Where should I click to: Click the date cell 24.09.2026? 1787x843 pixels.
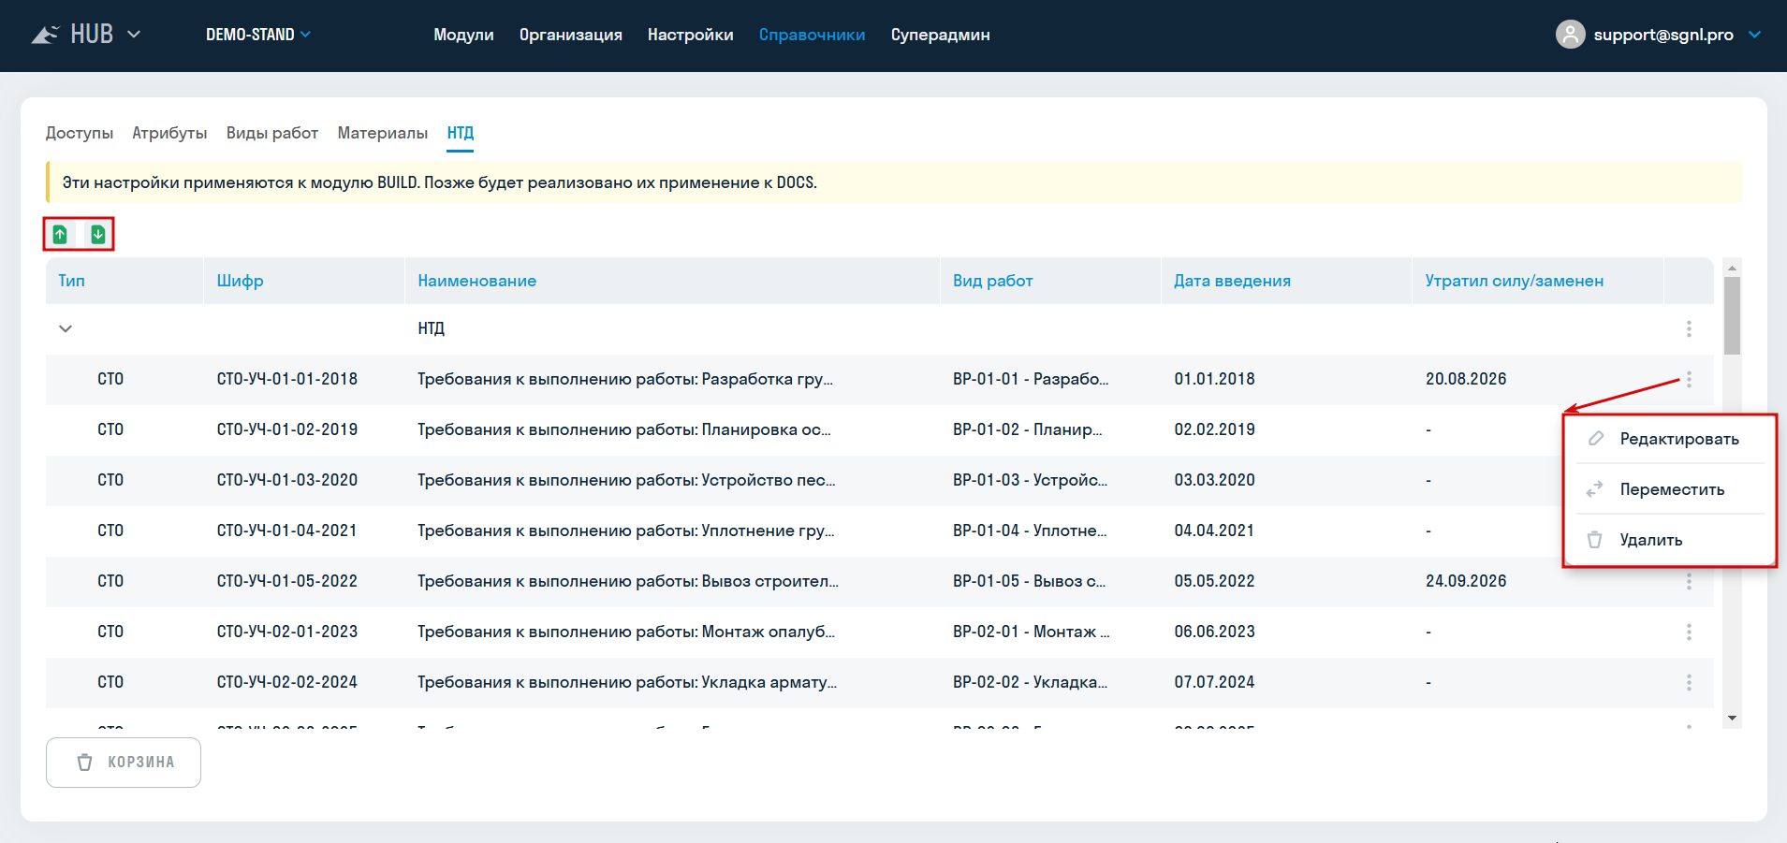pos(1466,581)
